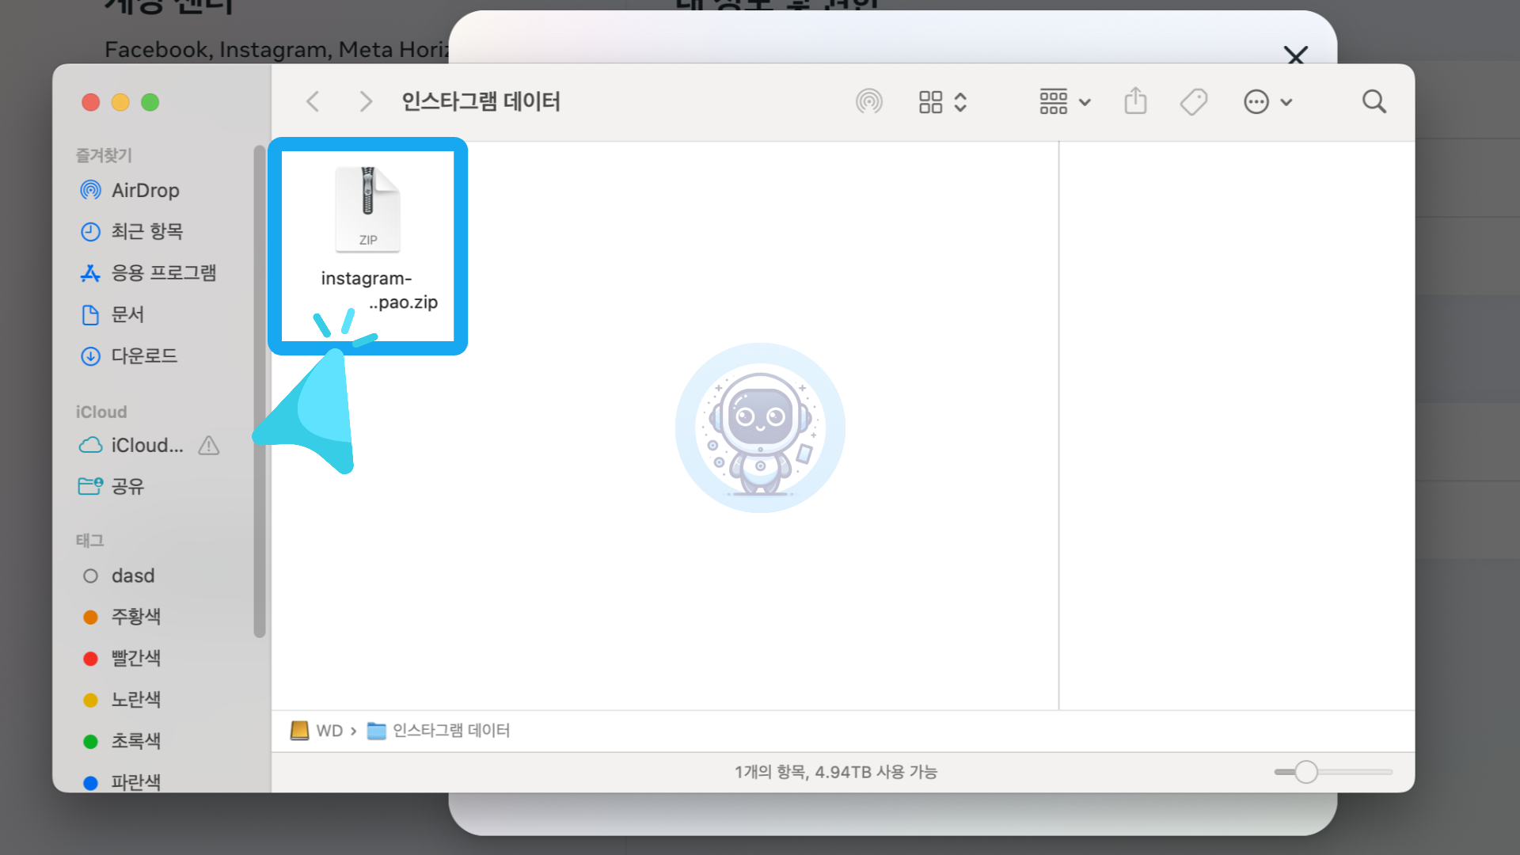The image size is (1520, 855).
Task: Open 응용 프로그램 in sidebar
Action: coord(163,273)
